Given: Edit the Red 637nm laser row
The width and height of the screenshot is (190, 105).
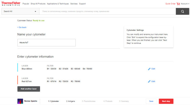Looking at the screenshot, I should (x=152, y=82).
